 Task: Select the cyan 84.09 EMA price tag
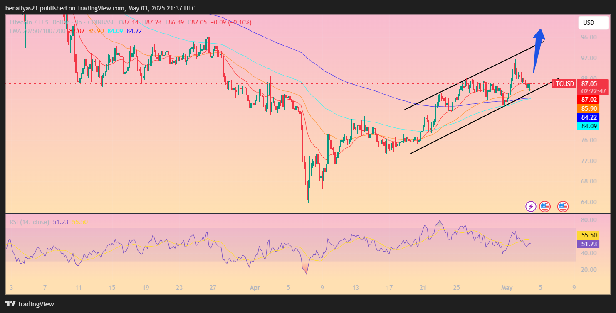[588, 126]
